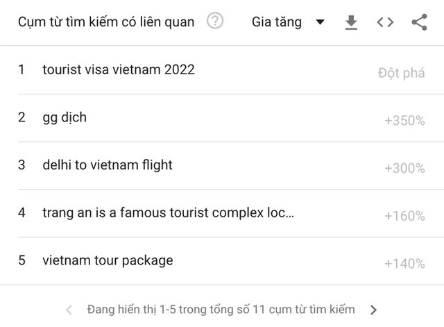This screenshot has height=327, width=444.
Task: Click the +140% growth value
Action: (404, 264)
